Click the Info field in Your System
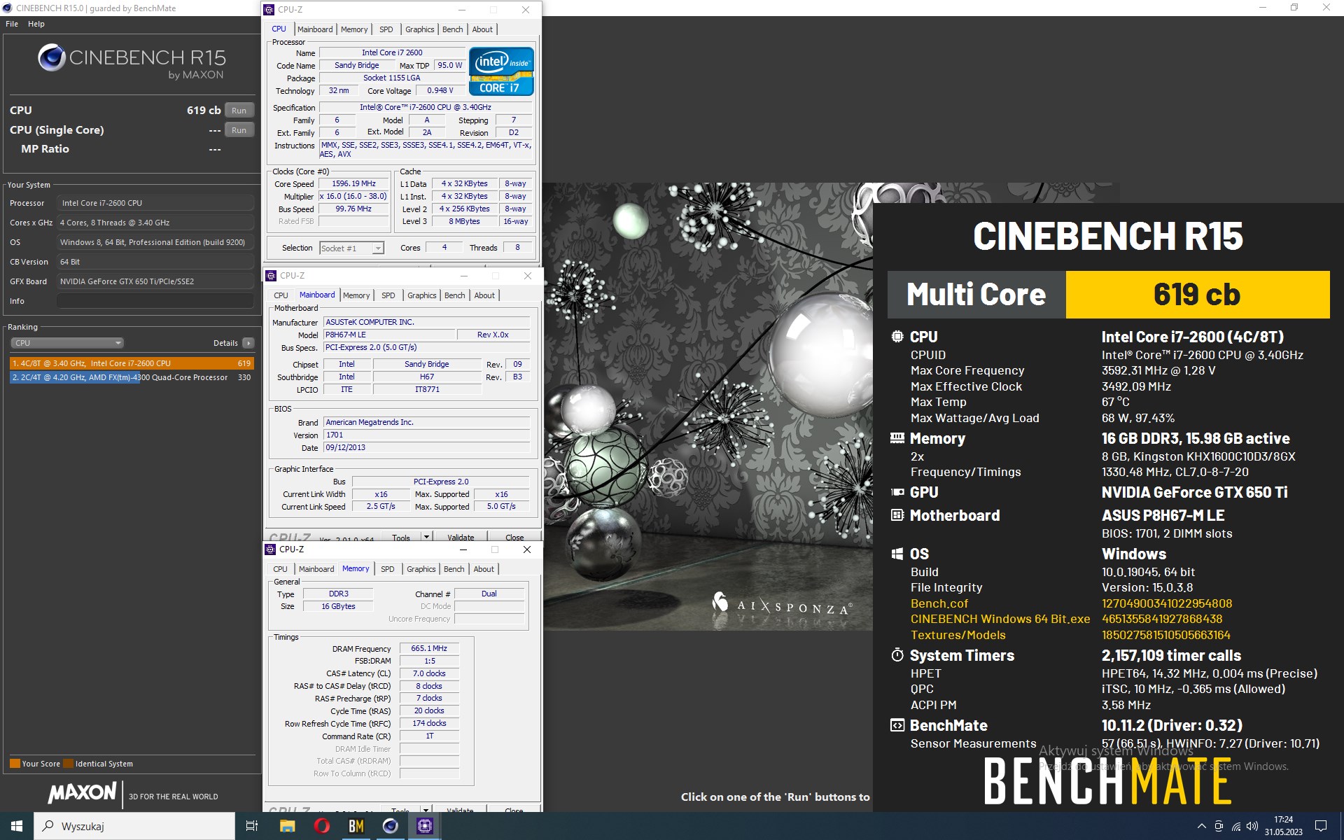This screenshot has width=1344, height=840. pyautogui.click(x=155, y=301)
